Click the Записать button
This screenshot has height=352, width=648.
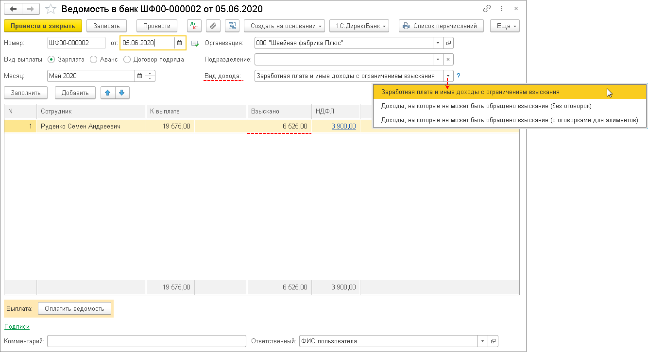[106, 26]
